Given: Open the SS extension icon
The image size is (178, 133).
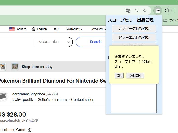Looking at the screenshot, I should pyautogui.click(x=158, y=11).
